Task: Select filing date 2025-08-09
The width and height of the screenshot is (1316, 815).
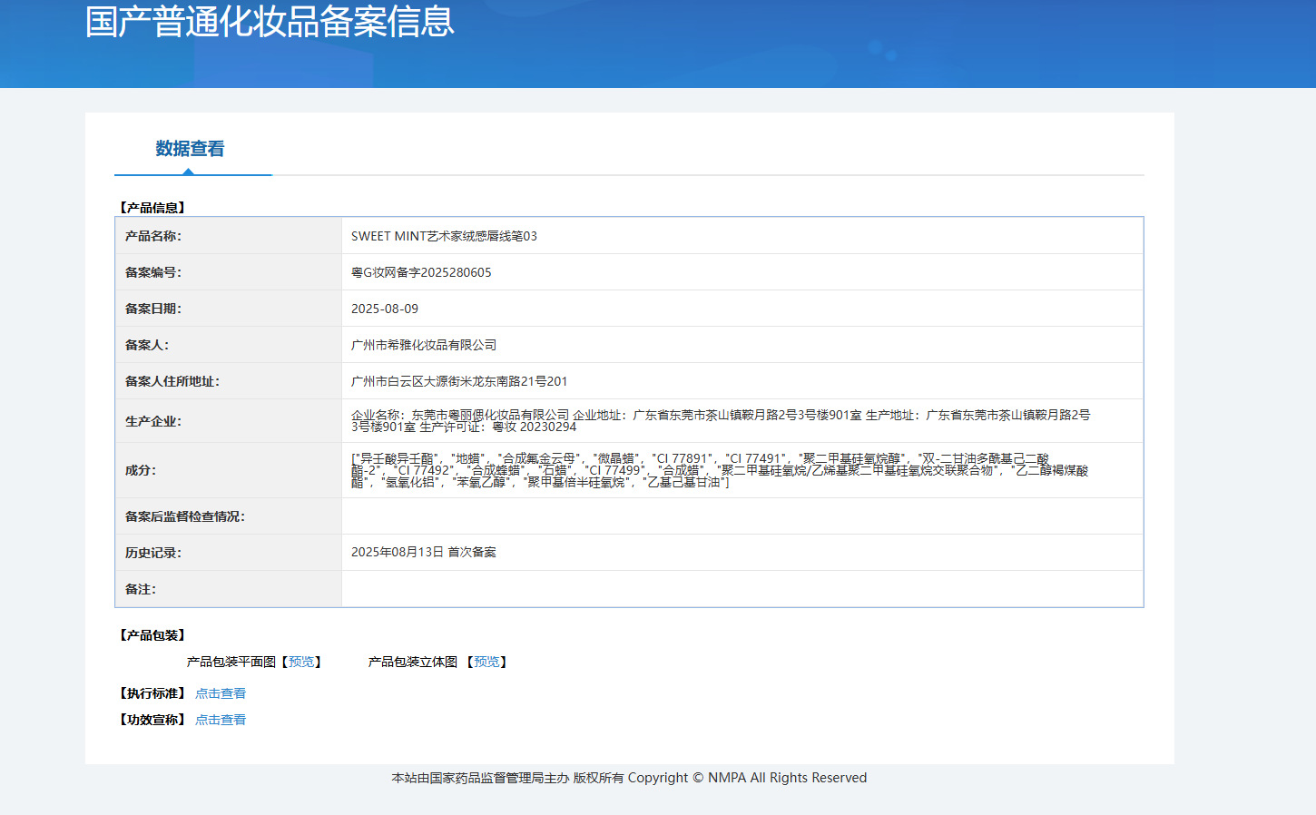Action: pos(385,309)
